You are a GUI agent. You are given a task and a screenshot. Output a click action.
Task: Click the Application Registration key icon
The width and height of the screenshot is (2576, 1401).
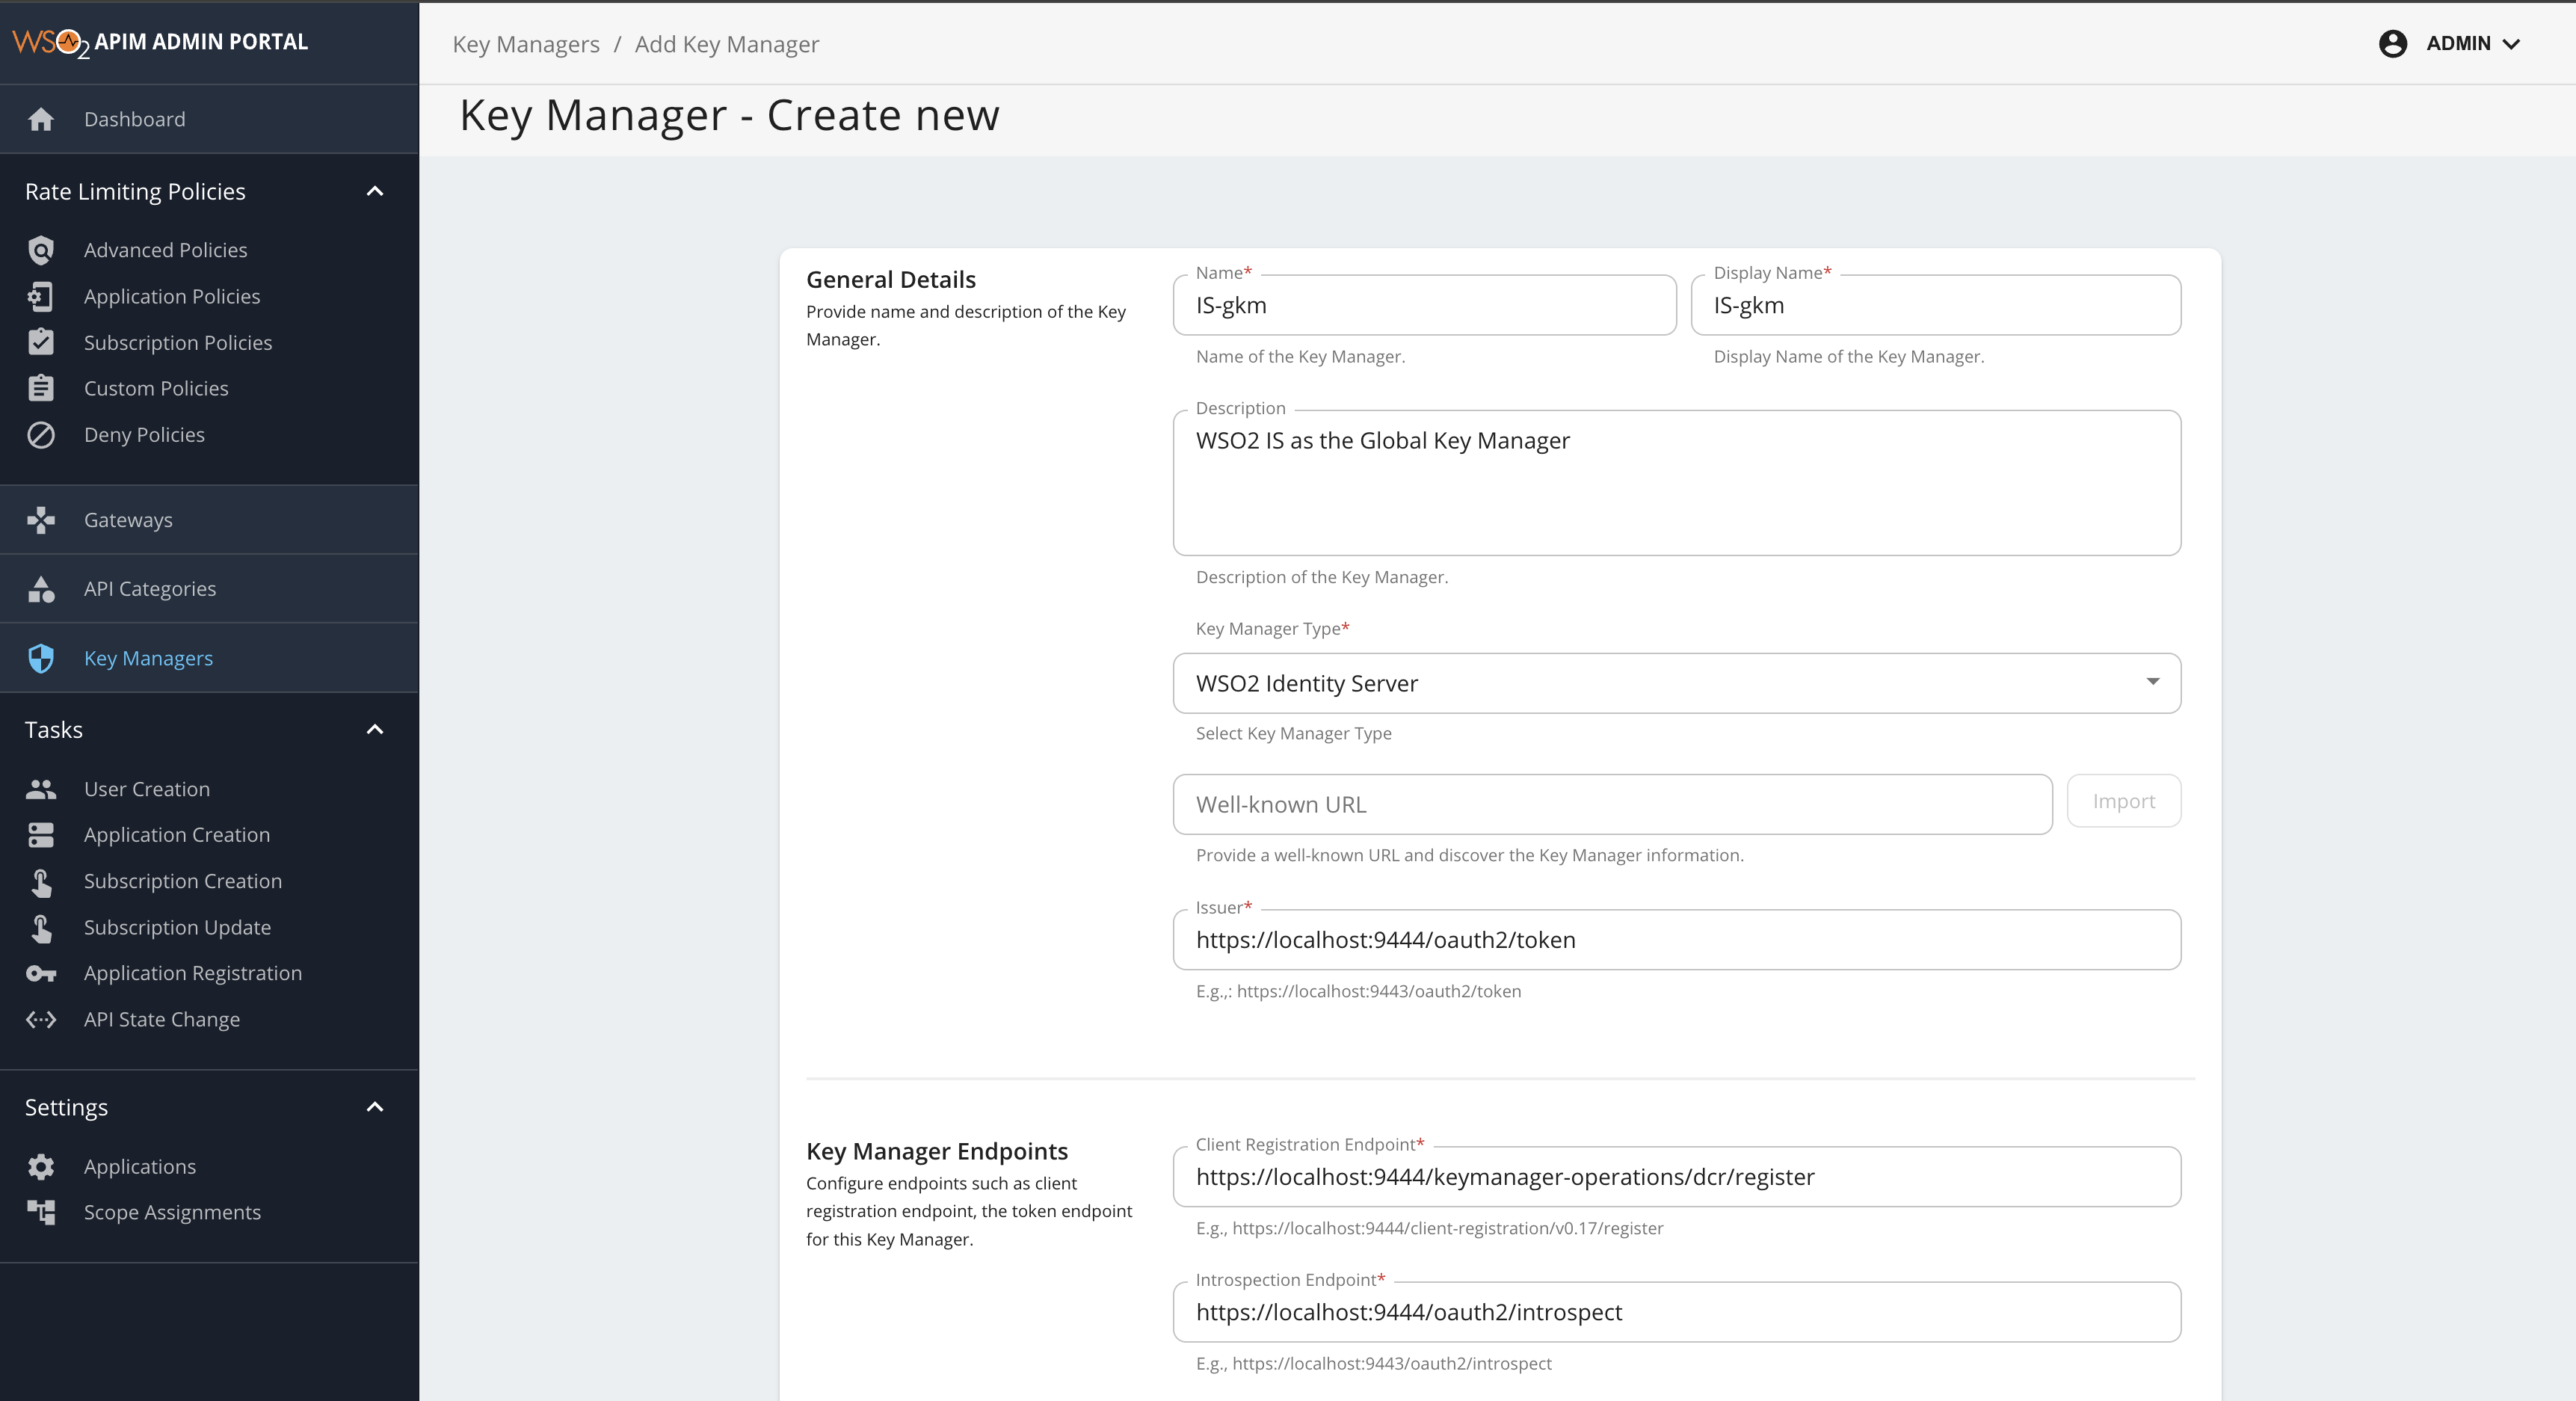tap(41, 973)
